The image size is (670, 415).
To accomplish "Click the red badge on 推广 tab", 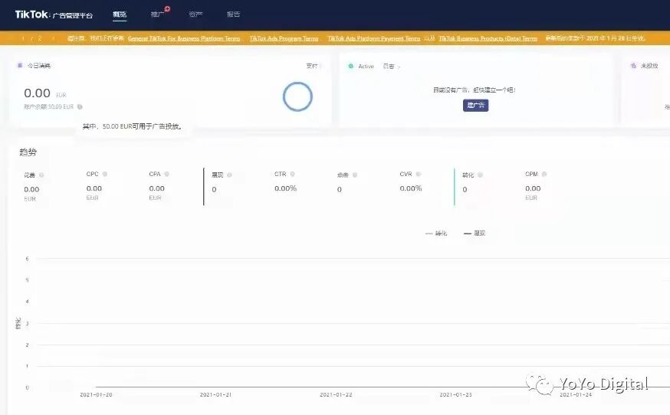I will point(167,8).
